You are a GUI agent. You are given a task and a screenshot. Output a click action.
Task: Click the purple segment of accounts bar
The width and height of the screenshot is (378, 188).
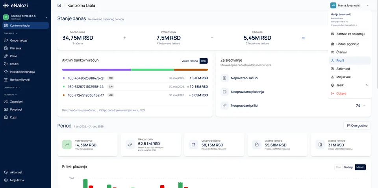[x=96, y=70]
